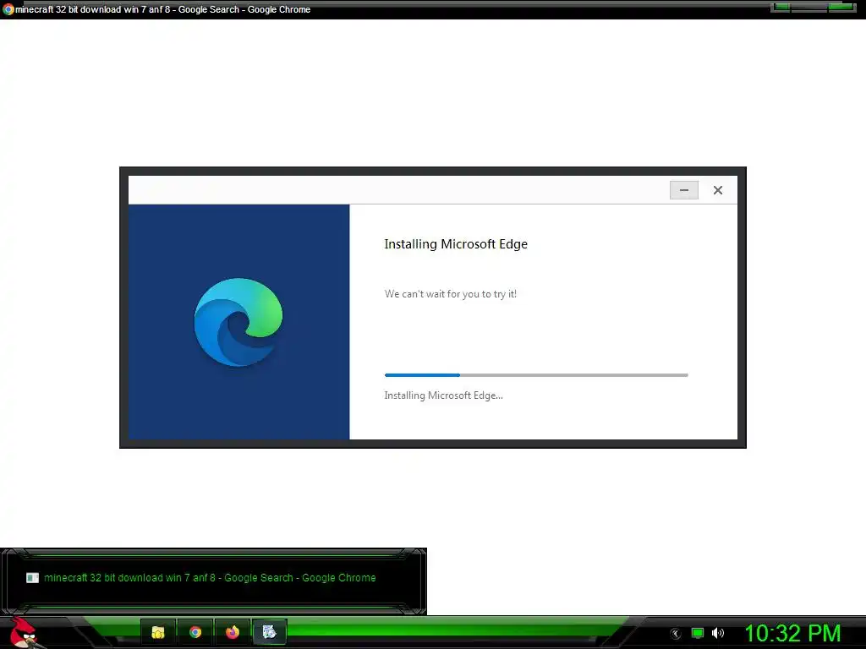Click the 'Installing Microsoft Edge' heading
866x649 pixels.
(x=456, y=244)
